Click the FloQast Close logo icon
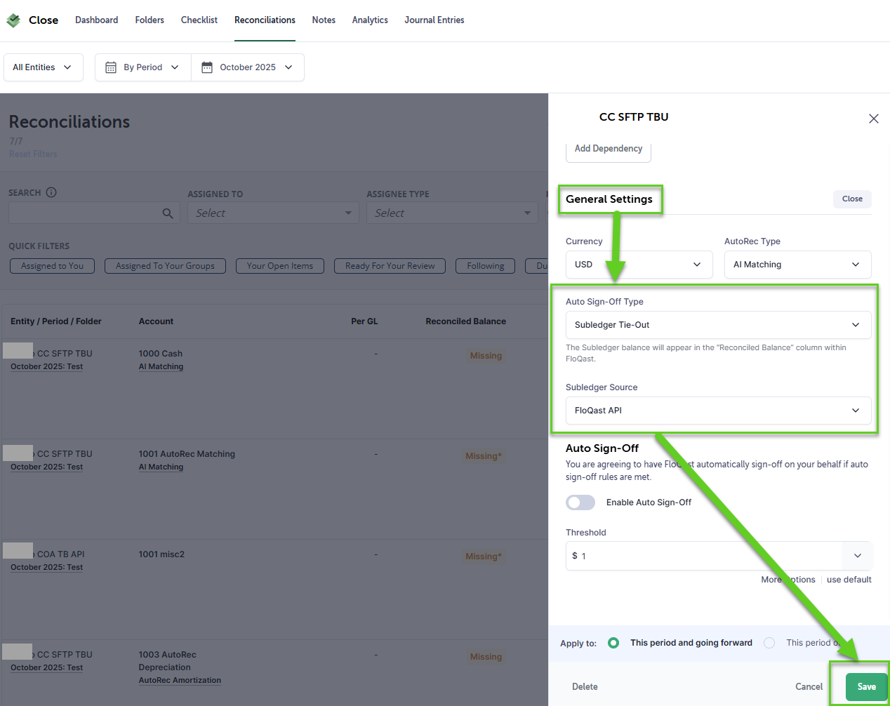890x706 pixels. coord(13,20)
